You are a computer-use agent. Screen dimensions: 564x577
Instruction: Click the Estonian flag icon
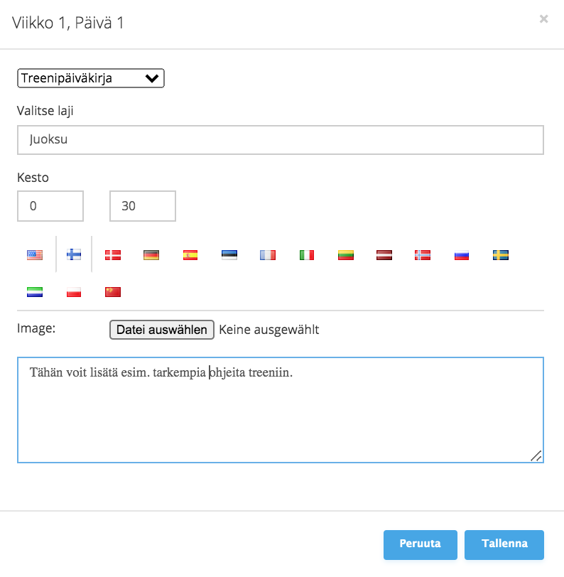229,254
